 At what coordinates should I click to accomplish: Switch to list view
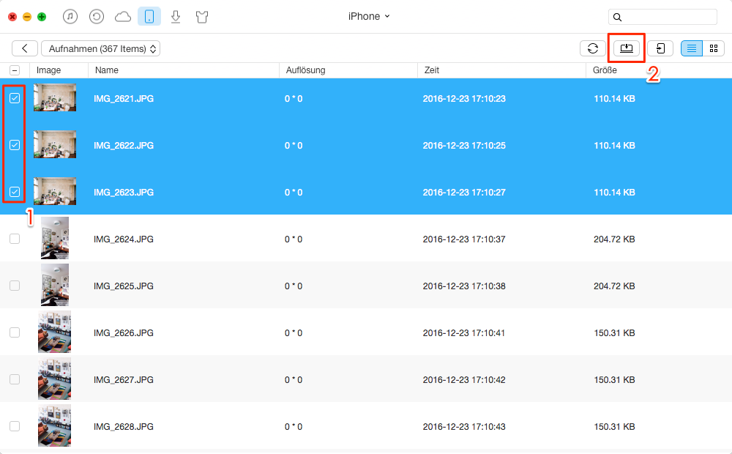pos(692,48)
